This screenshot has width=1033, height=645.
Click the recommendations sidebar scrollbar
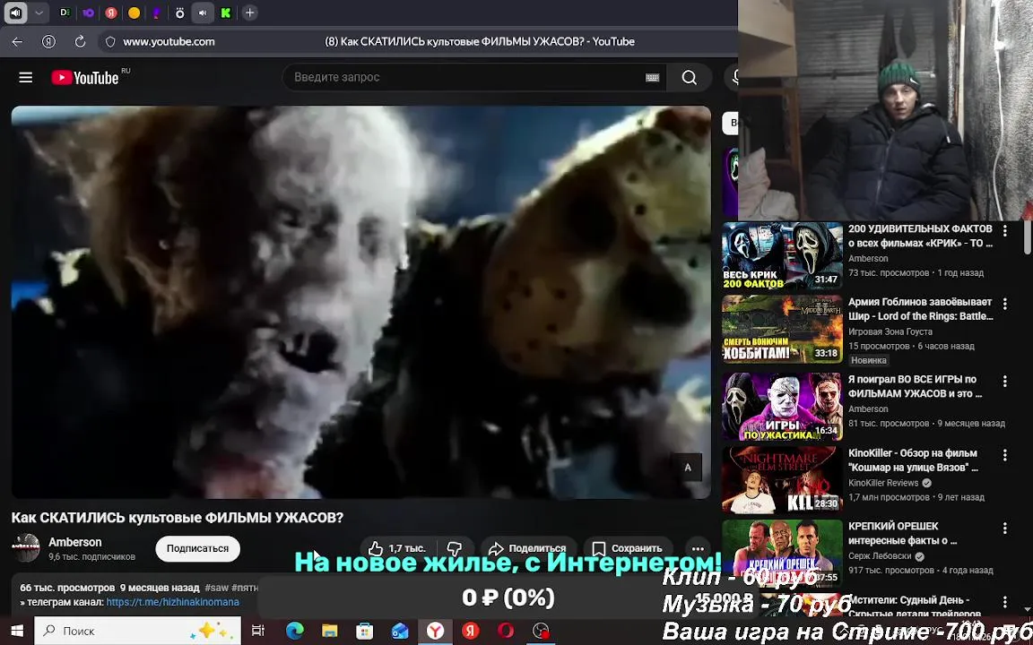click(x=1027, y=236)
